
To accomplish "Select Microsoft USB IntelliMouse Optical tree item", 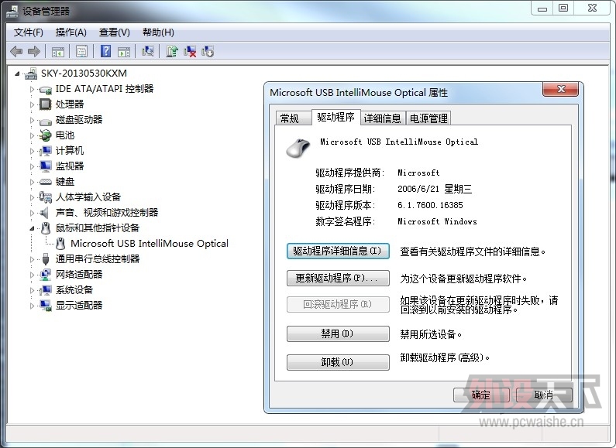I will tap(150, 244).
